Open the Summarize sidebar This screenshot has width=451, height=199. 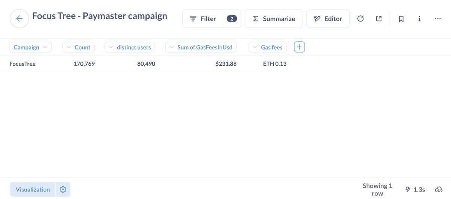[274, 19]
